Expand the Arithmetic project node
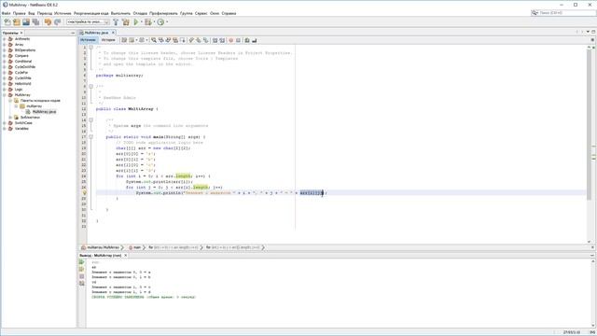597x336 pixels. [5, 39]
